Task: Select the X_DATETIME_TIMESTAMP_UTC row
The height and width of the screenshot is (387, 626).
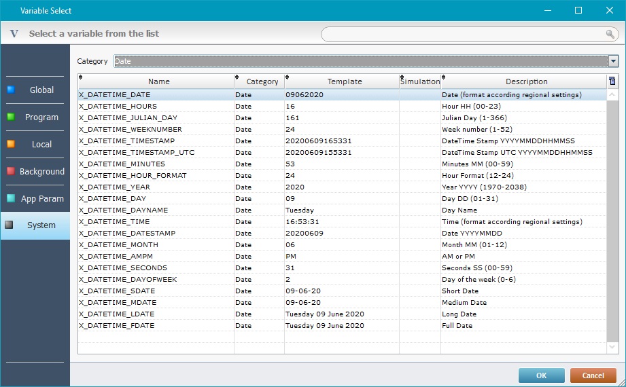Action: 137,153
